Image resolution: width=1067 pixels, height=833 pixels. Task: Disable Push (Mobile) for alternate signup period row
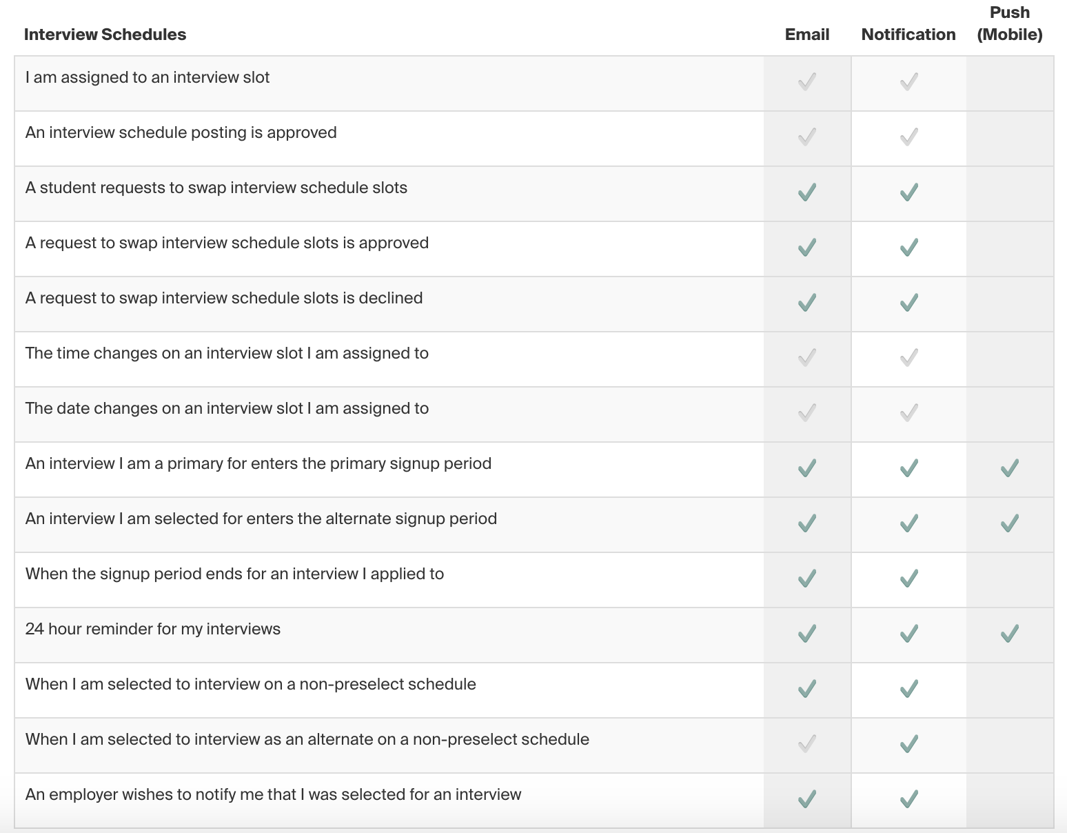[1010, 523]
